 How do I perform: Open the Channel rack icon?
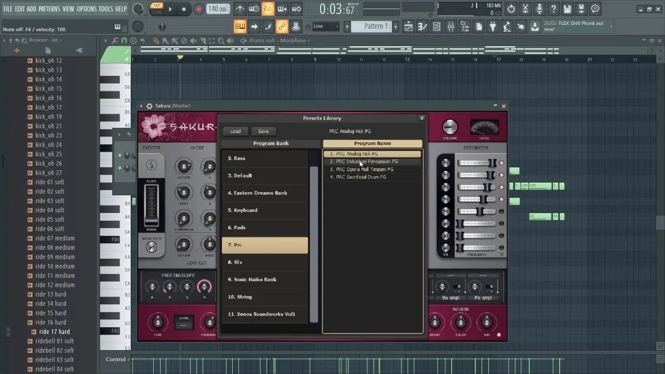[x=437, y=26]
